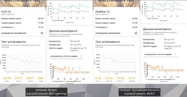Click best loop score 24 596
The height and width of the screenshot is (97, 187).
135,18
